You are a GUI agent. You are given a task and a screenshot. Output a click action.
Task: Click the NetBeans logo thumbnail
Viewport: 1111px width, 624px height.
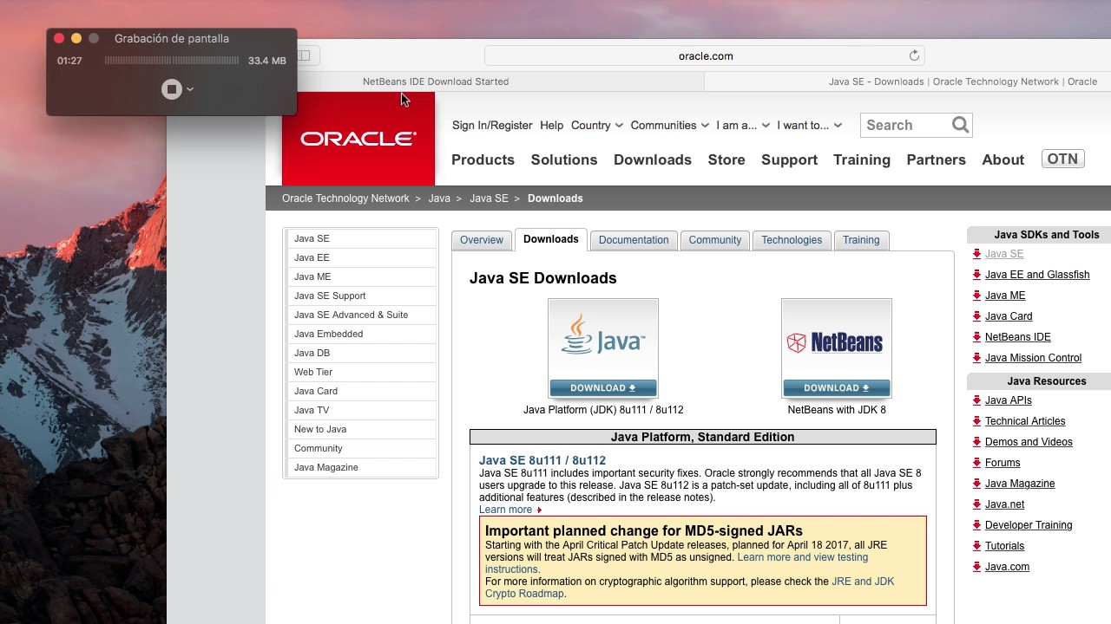[837, 339]
